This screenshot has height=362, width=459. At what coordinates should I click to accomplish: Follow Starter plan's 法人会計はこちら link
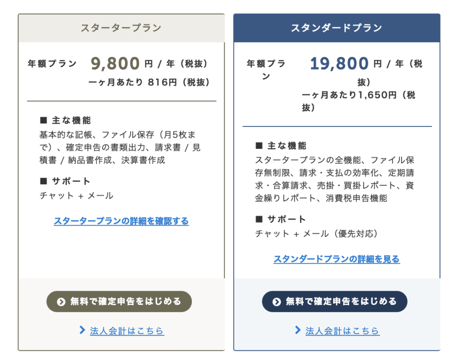[x=127, y=331]
